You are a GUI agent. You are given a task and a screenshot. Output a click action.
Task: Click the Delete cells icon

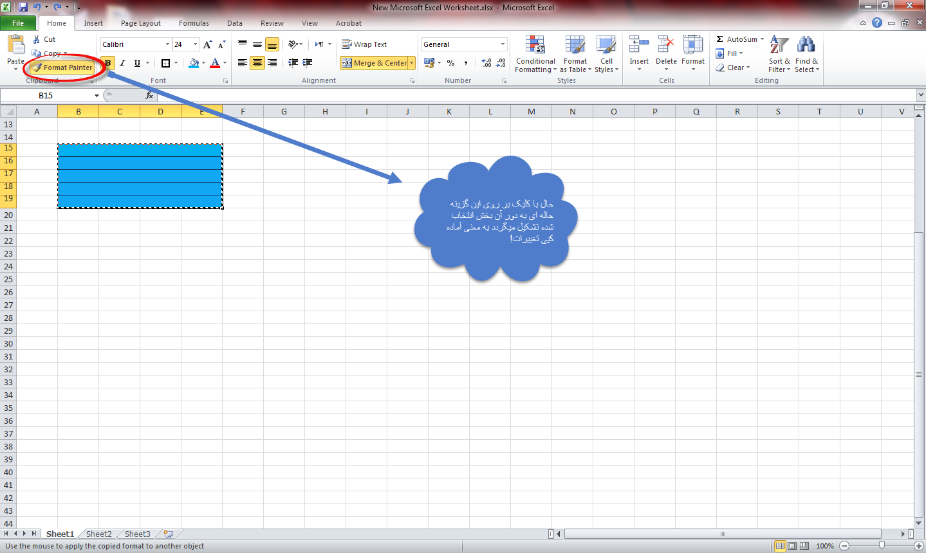coord(666,45)
